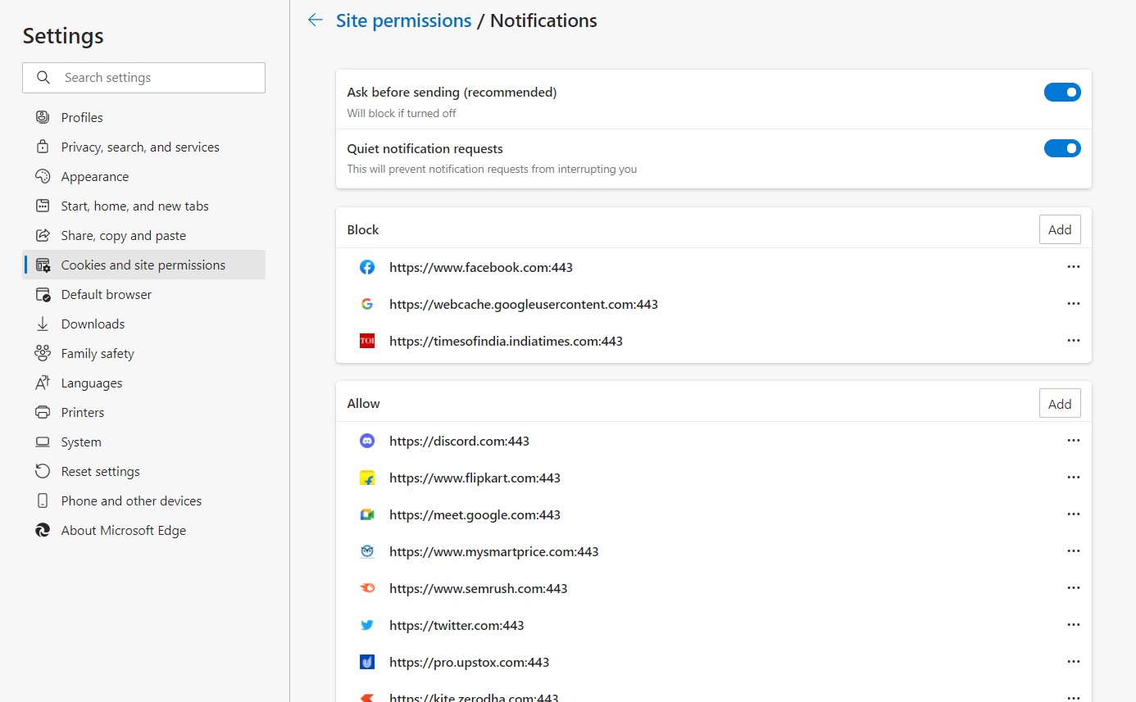The width and height of the screenshot is (1136, 702).
Task: Toggle Quiet notification requests switch
Action: pos(1062,148)
